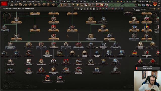Select the Модернизация ВМФ focus
The height and width of the screenshot is (91, 161).
coord(97,71)
